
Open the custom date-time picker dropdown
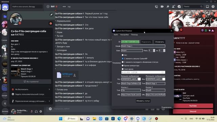pyautogui.click(x=163, y=72)
